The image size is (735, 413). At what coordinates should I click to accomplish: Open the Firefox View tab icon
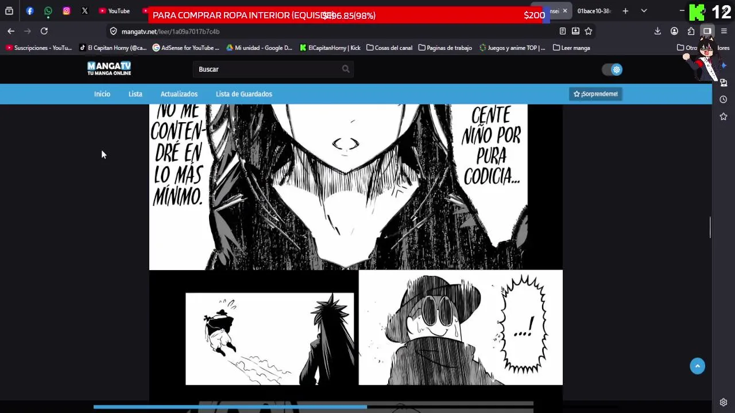(x=9, y=11)
